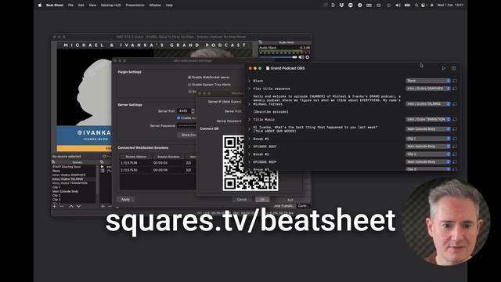Toggle the sidebar panel icon in Beat Sheet
The width and height of the screenshot is (501, 282).
coord(453,68)
